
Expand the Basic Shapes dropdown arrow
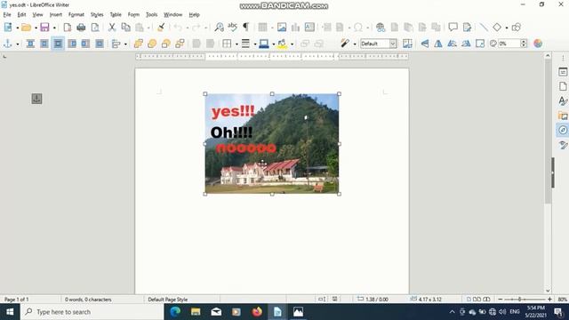[x=507, y=28]
